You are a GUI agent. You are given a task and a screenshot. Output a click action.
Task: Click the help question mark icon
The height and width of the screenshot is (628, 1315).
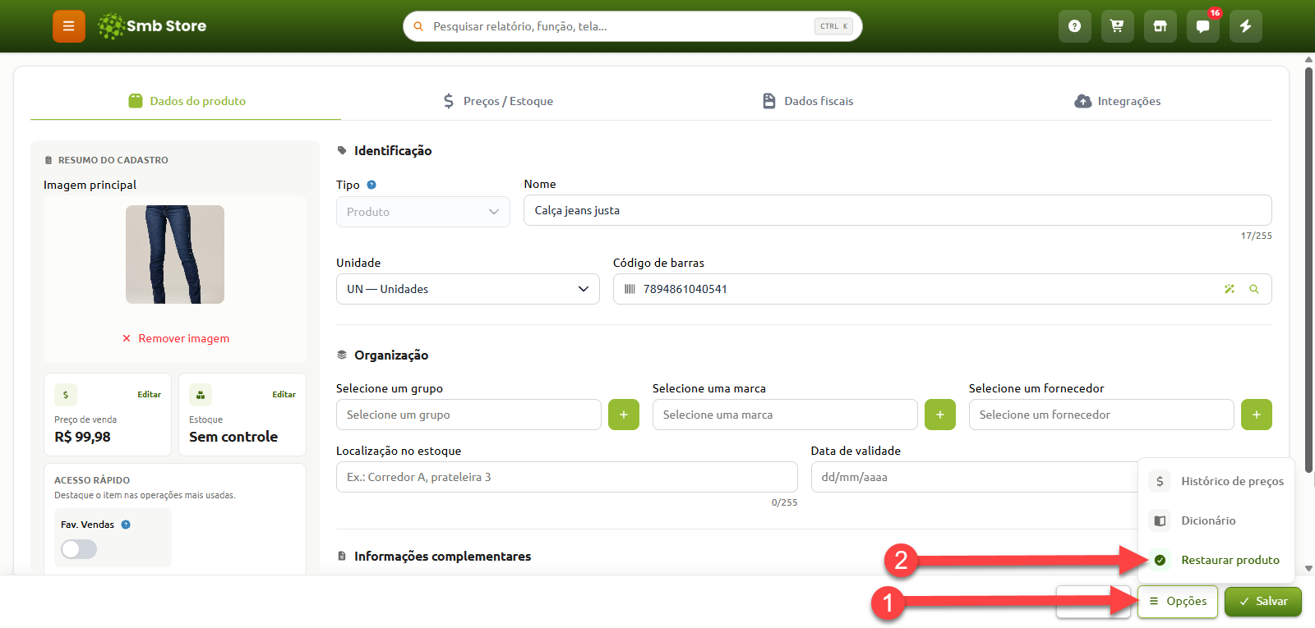1074,26
